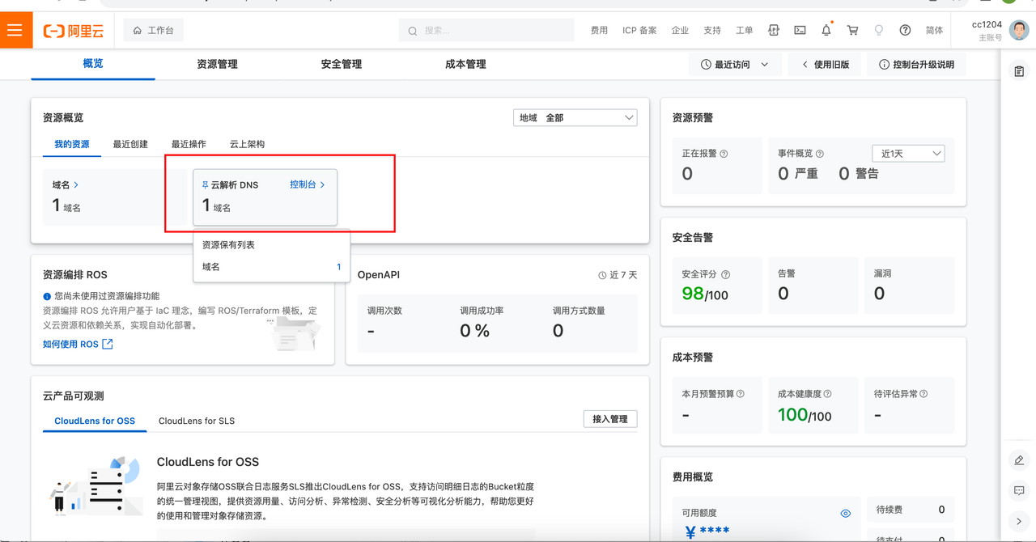Toggle the 可用额度 eye visibility icon

pos(846,514)
